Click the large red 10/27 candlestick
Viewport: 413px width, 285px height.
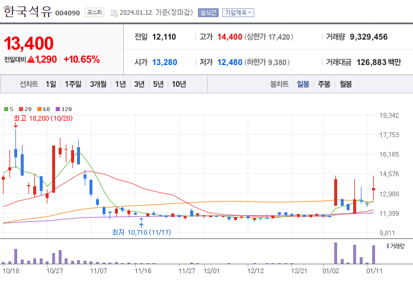[x=53, y=169]
